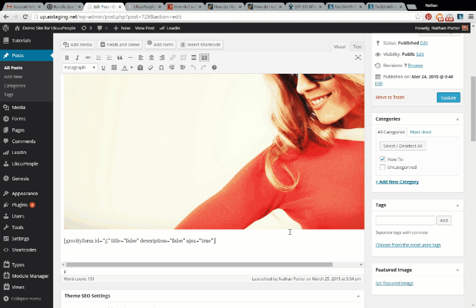
Task: Check the Uncategorized category box
Action: [x=383, y=167]
